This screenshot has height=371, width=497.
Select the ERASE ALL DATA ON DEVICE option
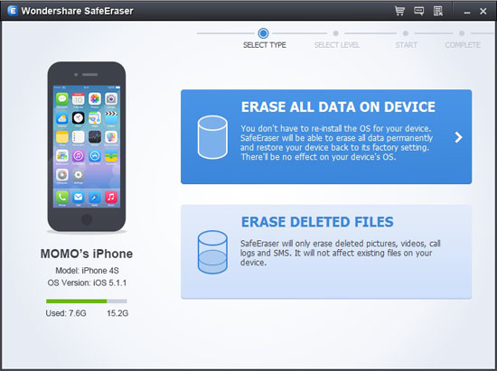326,136
